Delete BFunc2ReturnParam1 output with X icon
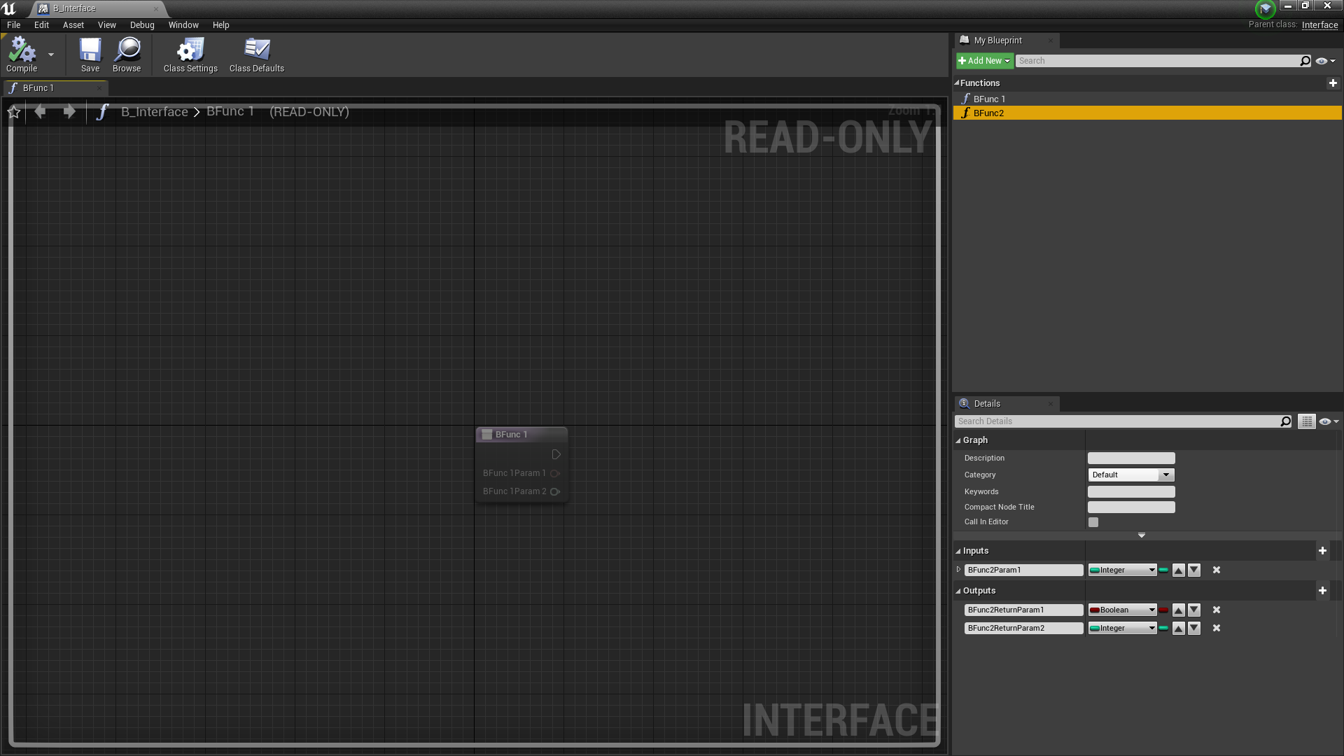 (x=1217, y=610)
